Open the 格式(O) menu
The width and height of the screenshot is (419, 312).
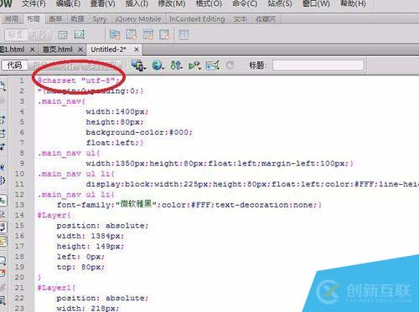[209, 4]
